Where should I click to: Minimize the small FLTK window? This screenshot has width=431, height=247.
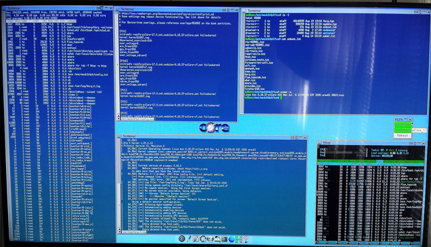[405, 120]
